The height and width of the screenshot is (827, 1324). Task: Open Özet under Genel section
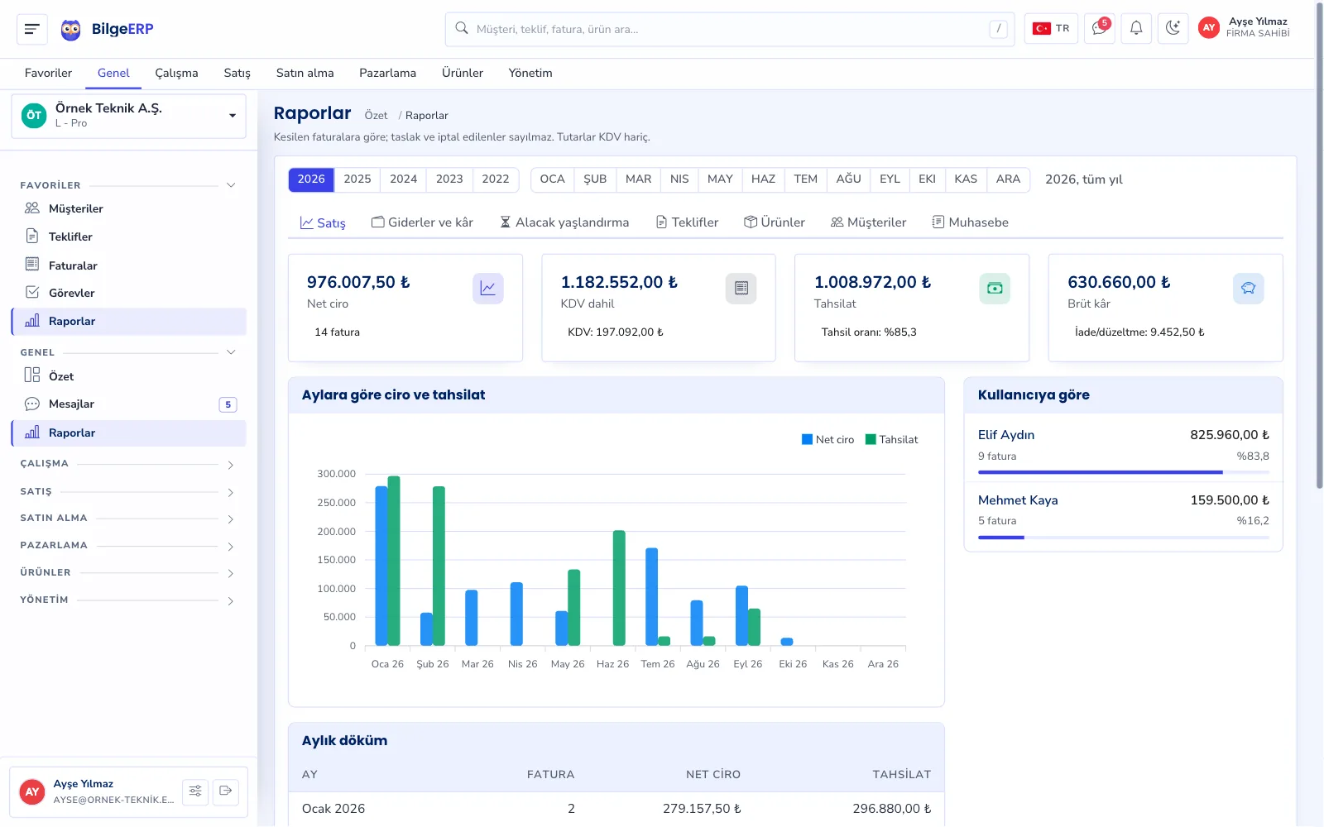[129, 376]
